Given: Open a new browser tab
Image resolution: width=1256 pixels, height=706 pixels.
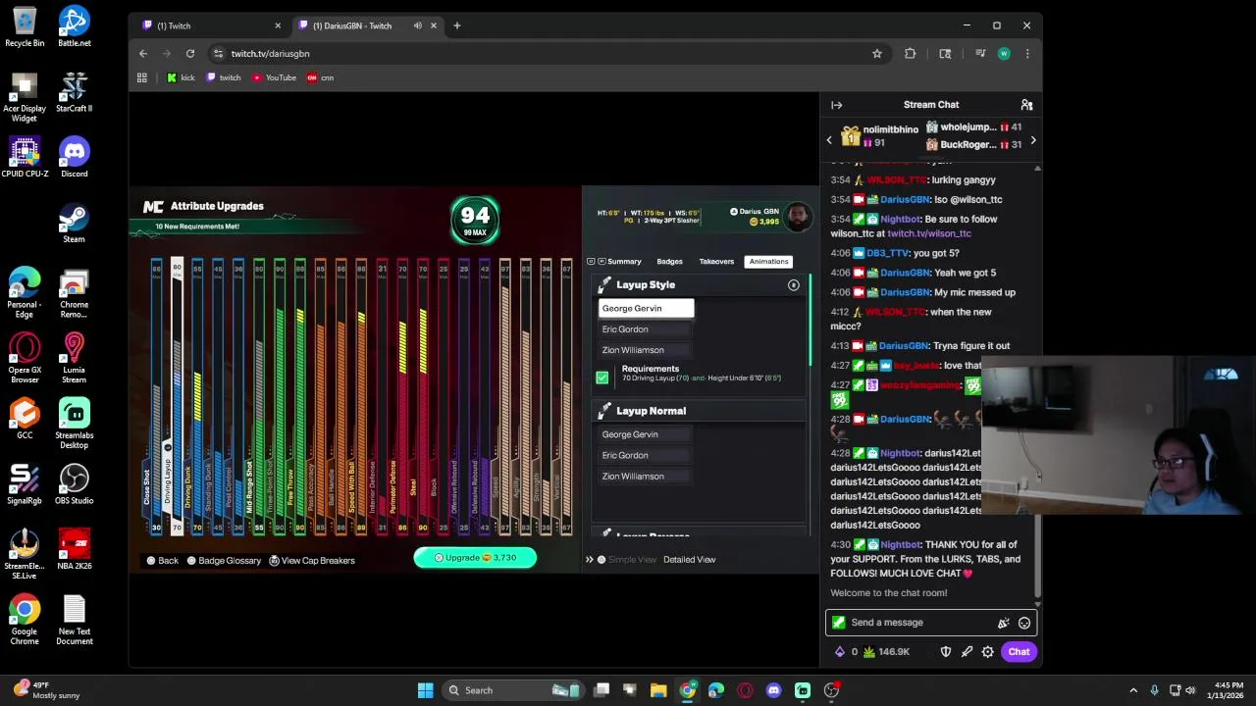Looking at the screenshot, I should coord(456,25).
